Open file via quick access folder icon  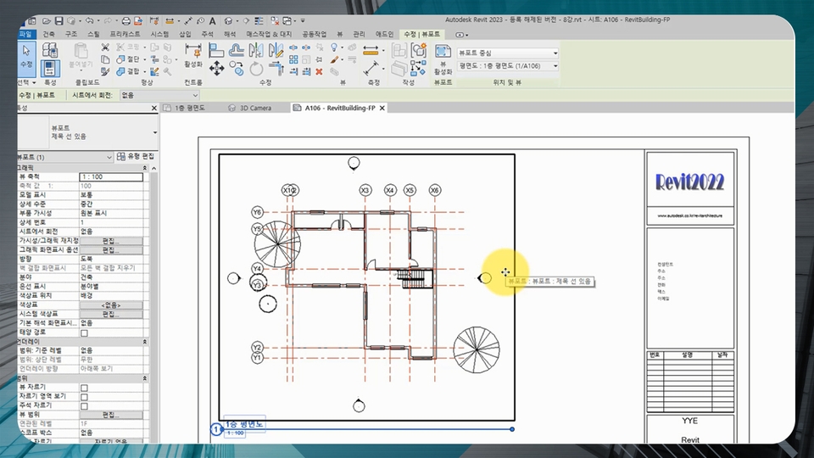pyautogui.click(x=47, y=20)
